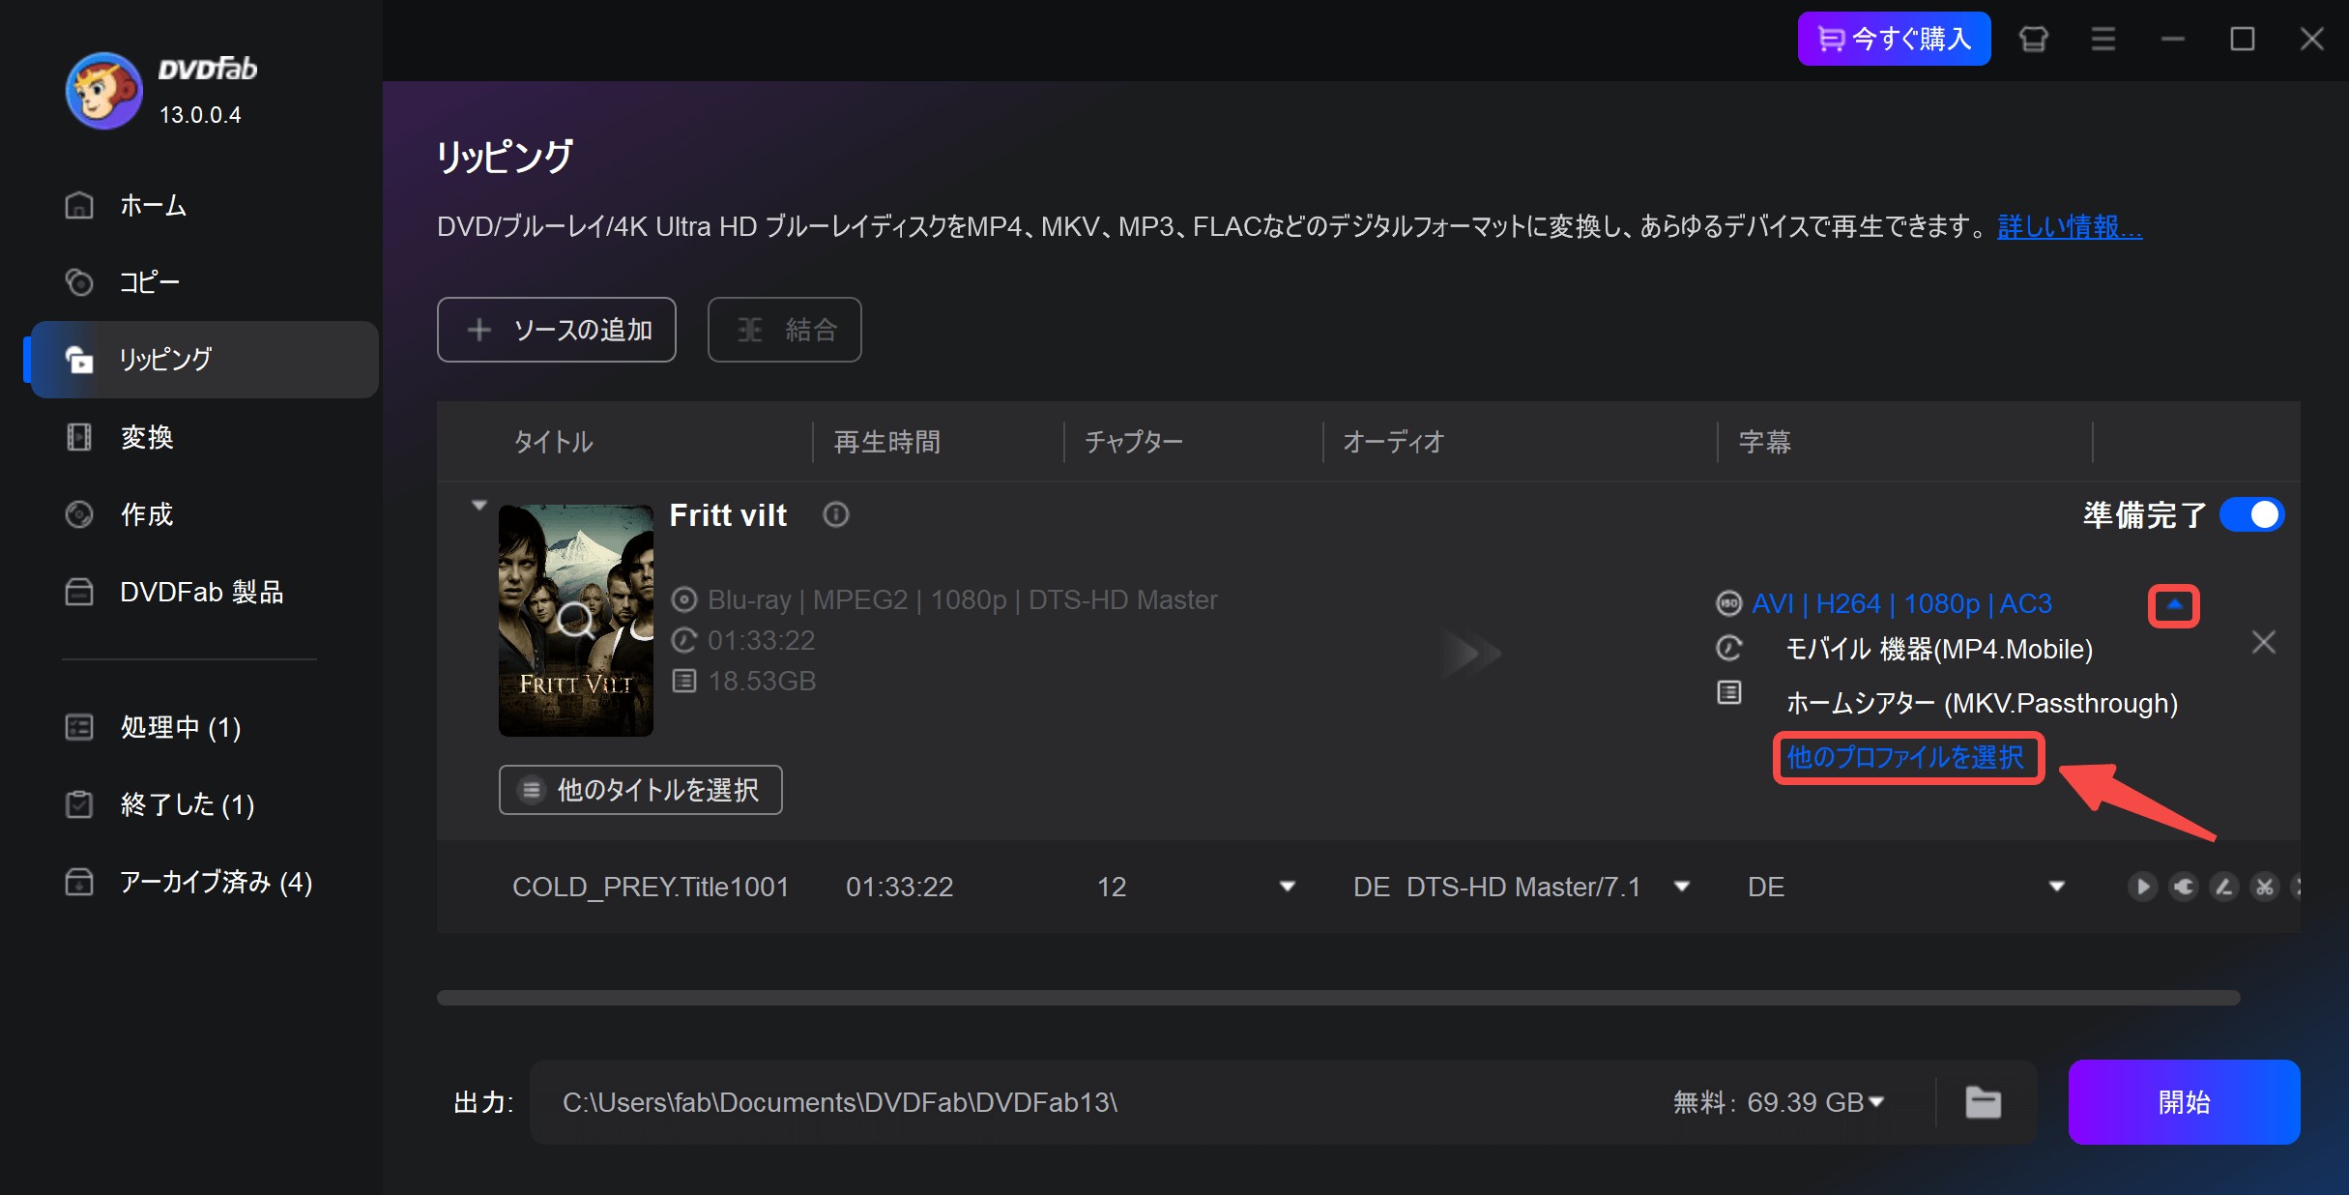This screenshot has width=2349, height=1195.
Task: Open the 終了した (1) list
Action: (203, 804)
